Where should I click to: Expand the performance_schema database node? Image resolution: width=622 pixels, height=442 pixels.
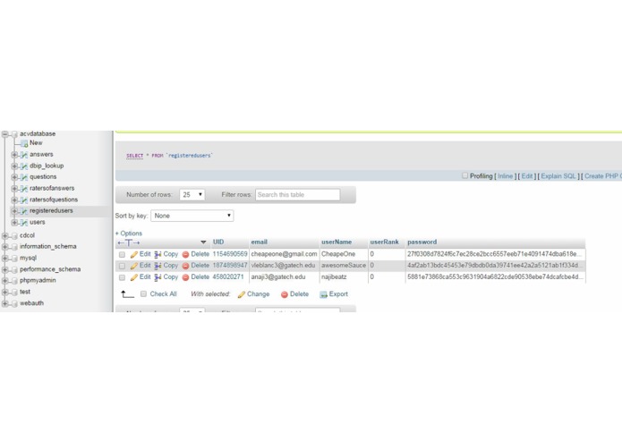click(x=5, y=270)
